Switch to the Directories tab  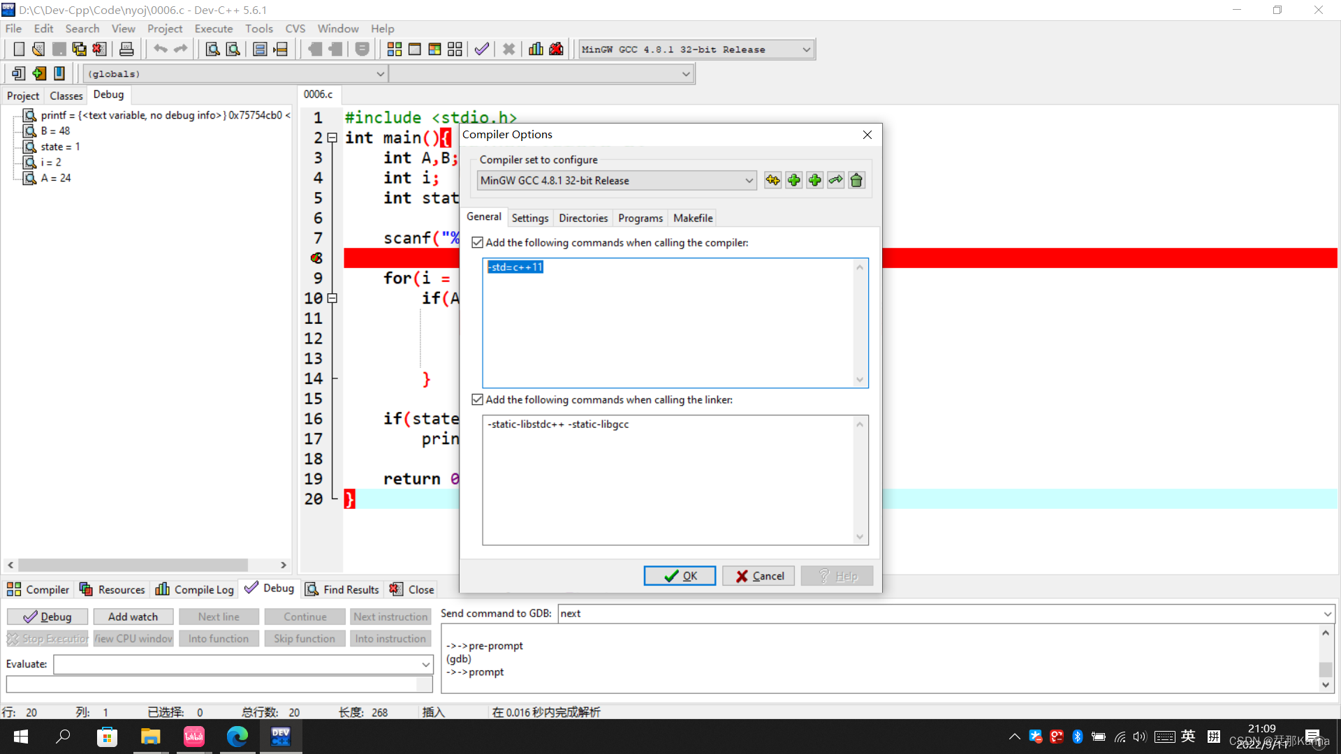(582, 218)
